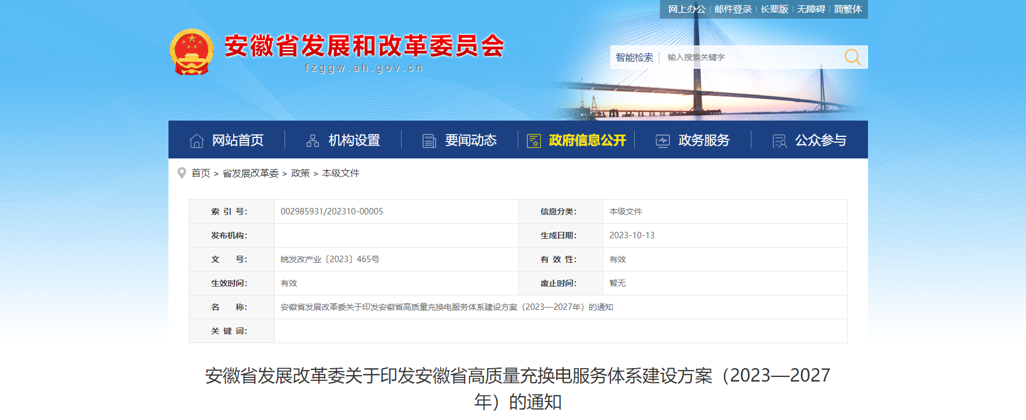This screenshot has width=1026, height=420.
Task: Click the icon beside 公众参与
Action: click(779, 141)
